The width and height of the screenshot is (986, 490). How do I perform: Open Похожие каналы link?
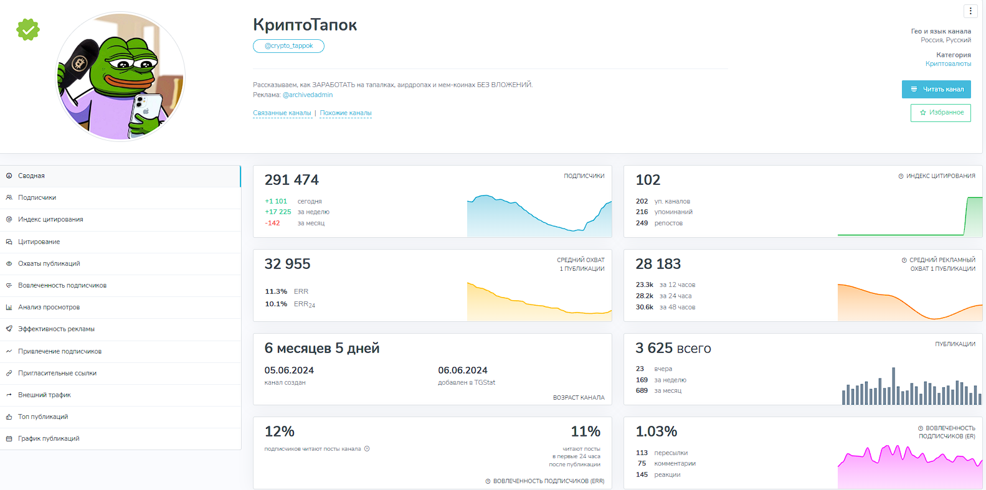346,113
